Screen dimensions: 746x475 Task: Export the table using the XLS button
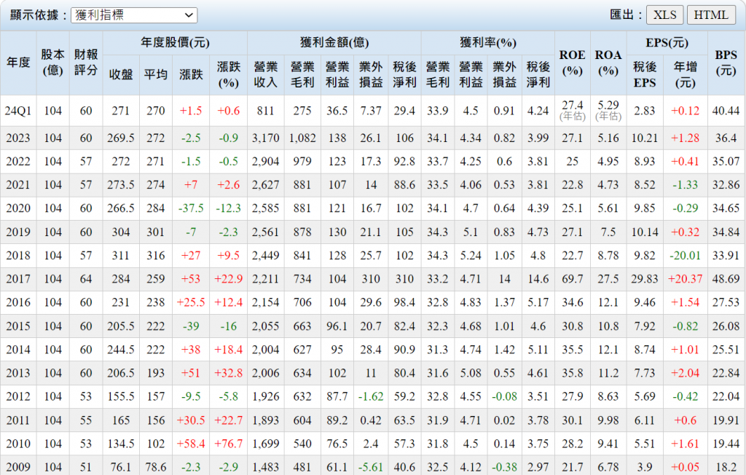[664, 15]
